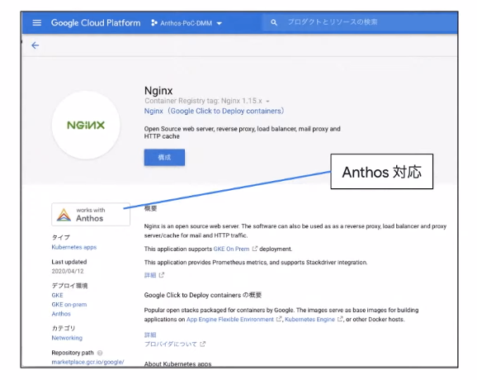Open App Engine Flexible Environment link
477x380 pixels.
[x=230, y=319]
